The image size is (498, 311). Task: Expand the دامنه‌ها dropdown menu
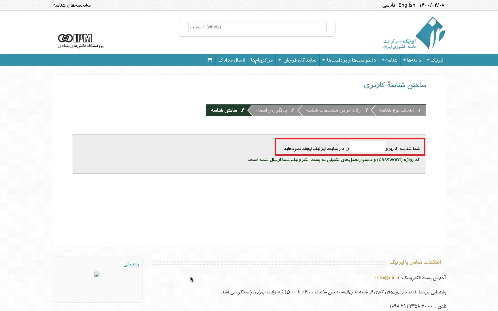point(412,60)
